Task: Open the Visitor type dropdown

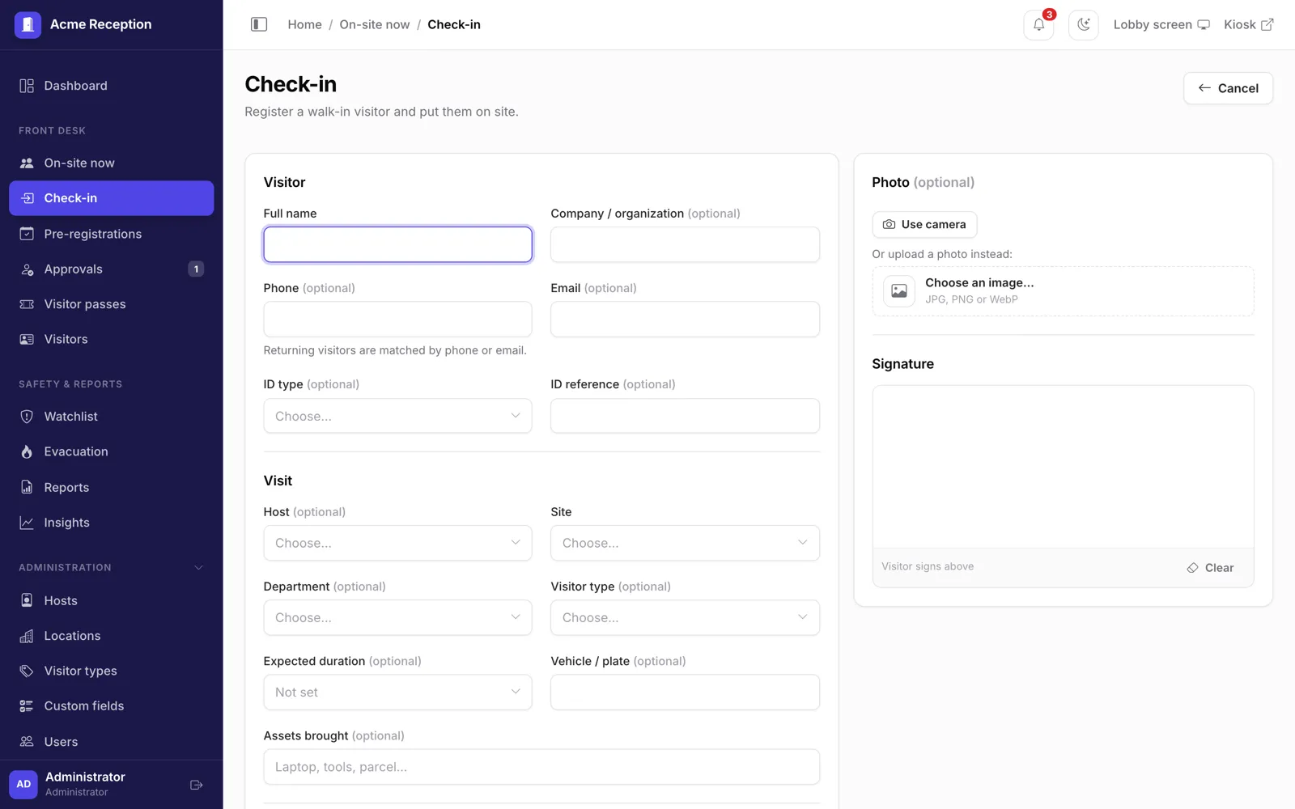Action: [685, 617]
